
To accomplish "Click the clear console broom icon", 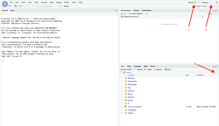I will (x=116, y=14).
